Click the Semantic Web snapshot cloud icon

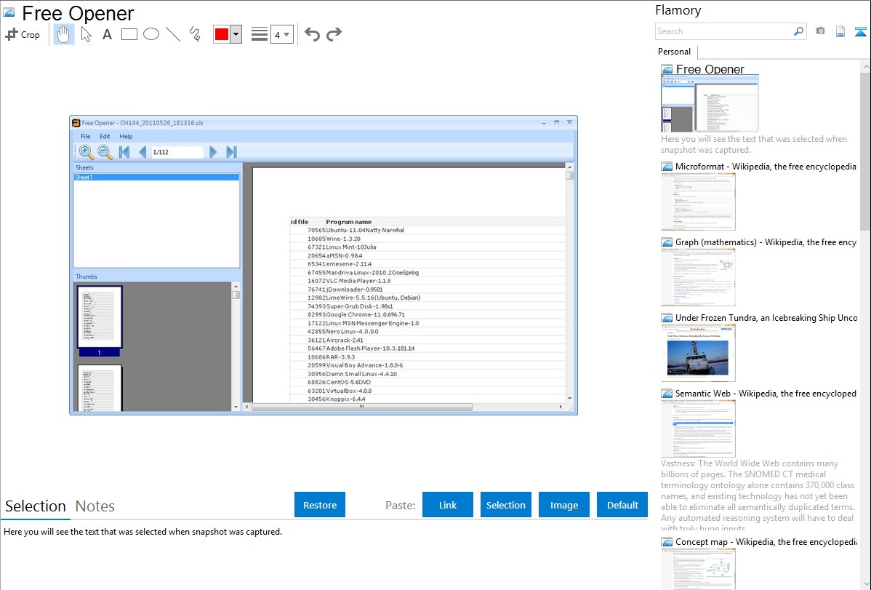click(x=667, y=394)
